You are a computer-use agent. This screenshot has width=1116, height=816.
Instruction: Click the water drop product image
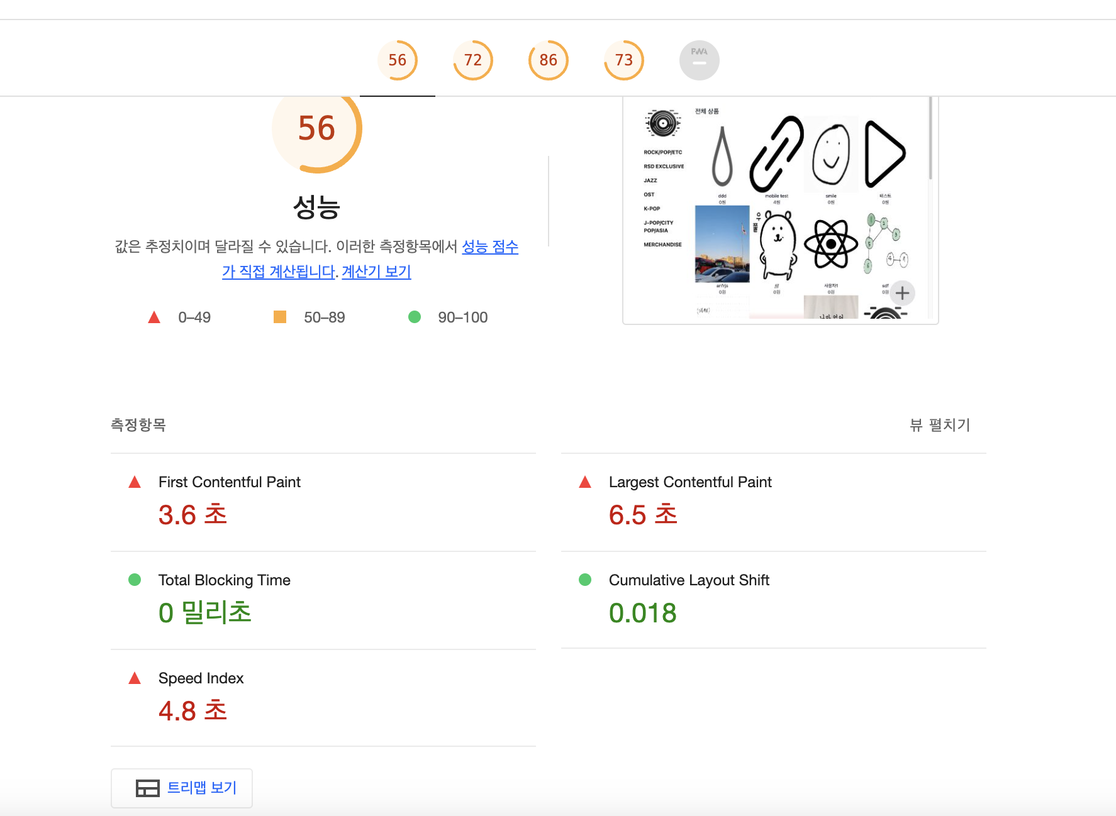click(722, 156)
